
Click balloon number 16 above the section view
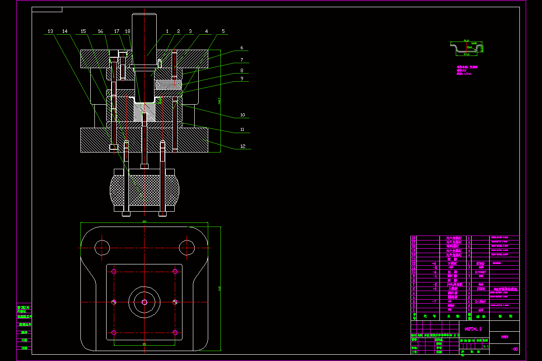pos(100,32)
